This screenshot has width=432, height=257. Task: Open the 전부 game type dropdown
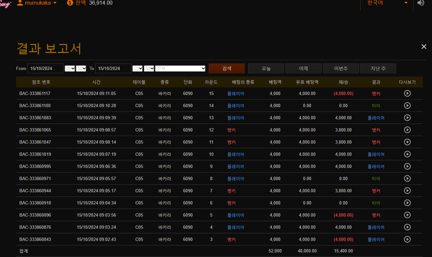pos(181,68)
